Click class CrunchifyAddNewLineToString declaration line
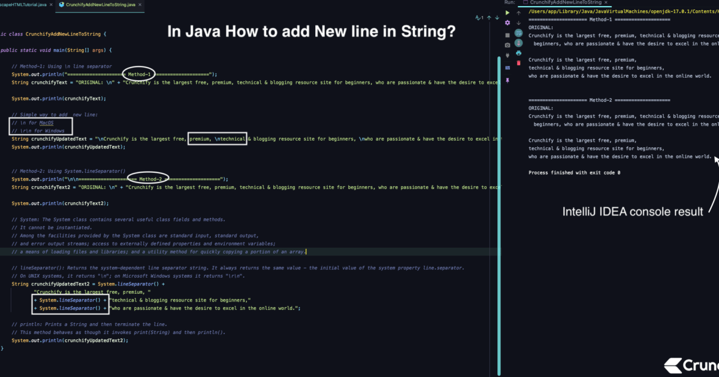Viewport: 719px width, 377px height. [53, 34]
